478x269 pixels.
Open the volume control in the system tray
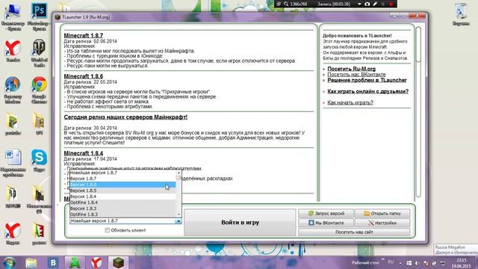[x=418, y=263]
